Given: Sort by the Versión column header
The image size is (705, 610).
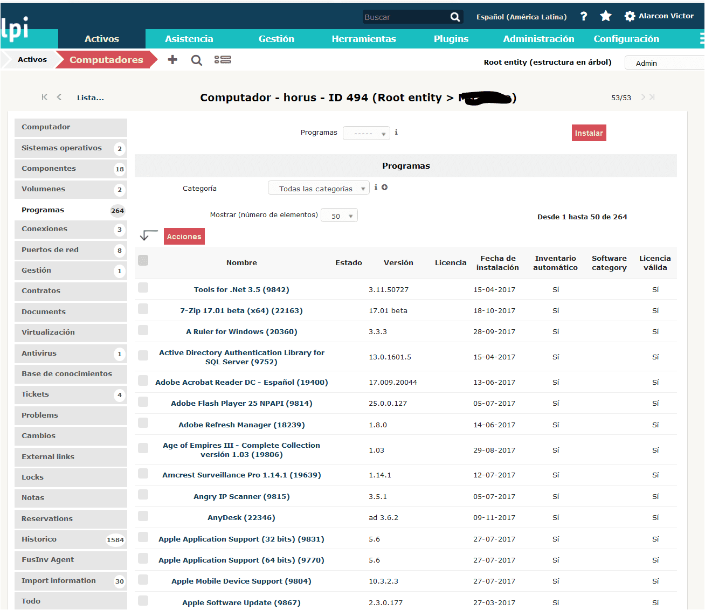Looking at the screenshot, I should 398,262.
